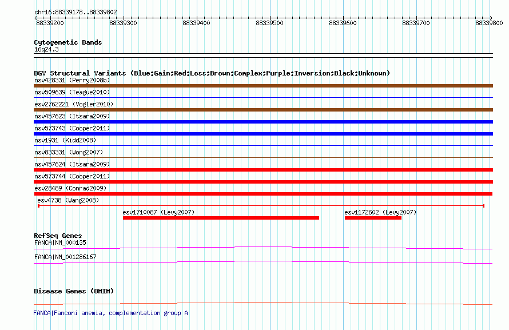Click the brown bar of nsv428331
This screenshot has height=330, width=509.
[x=263, y=86]
